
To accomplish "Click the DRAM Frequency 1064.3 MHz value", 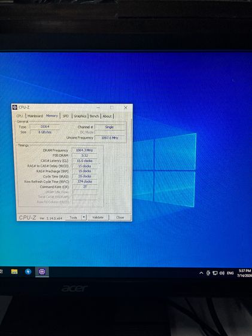I will 84,150.
